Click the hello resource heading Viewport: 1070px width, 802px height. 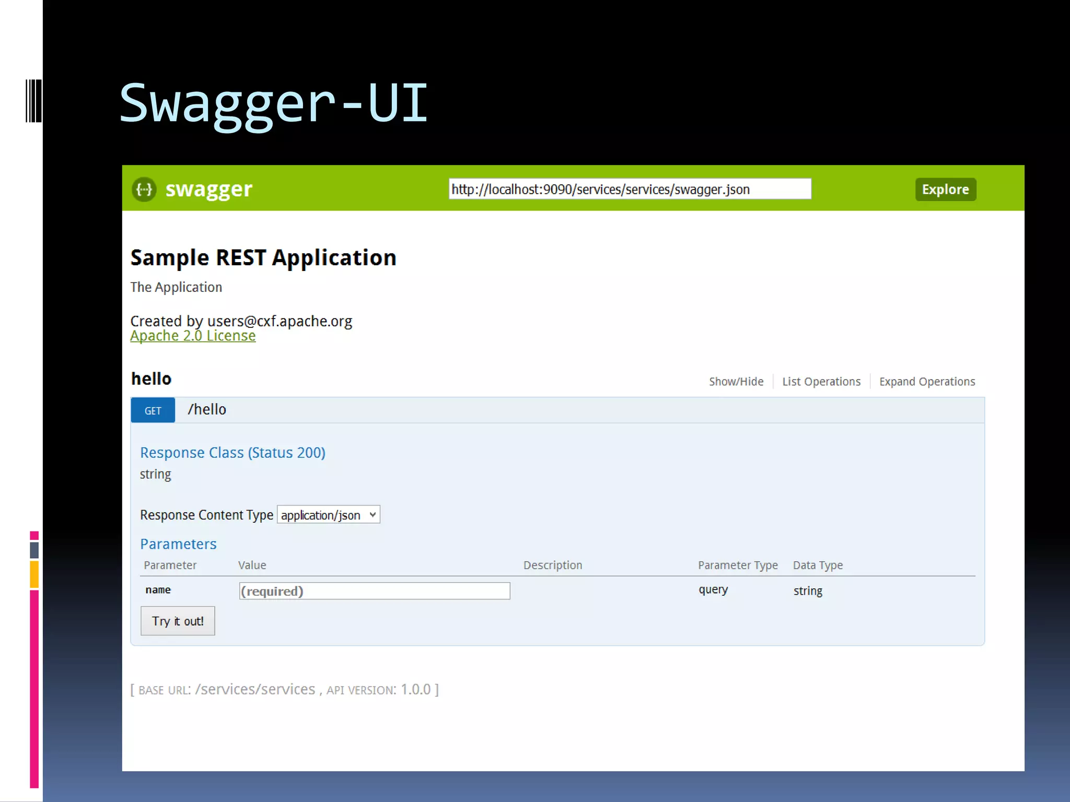(151, 379)
